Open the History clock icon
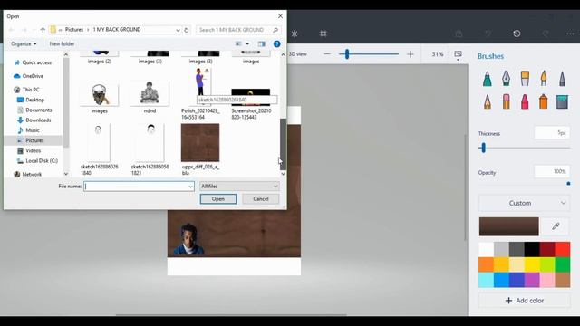The width and height of the screenshot is (580, 326). (517, 34)
